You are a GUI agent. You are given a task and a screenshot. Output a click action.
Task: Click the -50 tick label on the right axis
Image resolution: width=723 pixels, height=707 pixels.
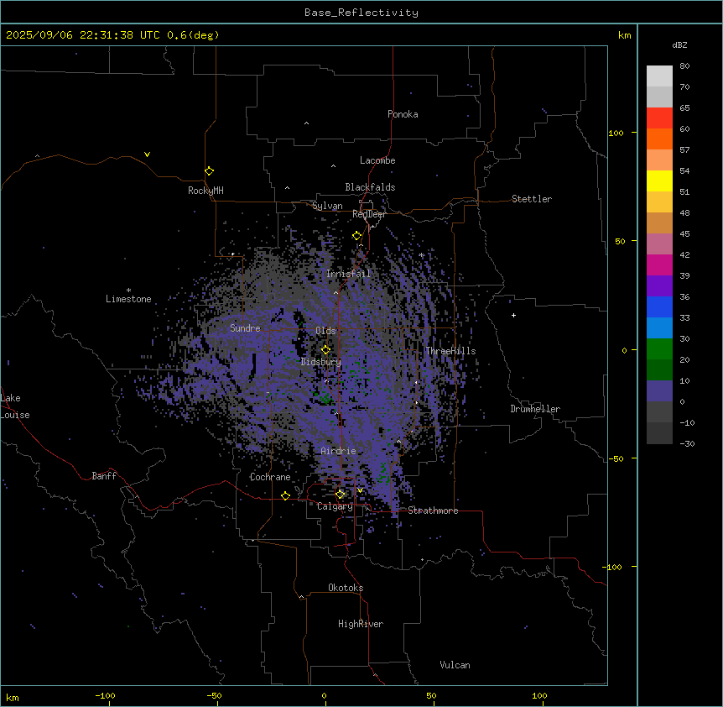coord(616,458)
